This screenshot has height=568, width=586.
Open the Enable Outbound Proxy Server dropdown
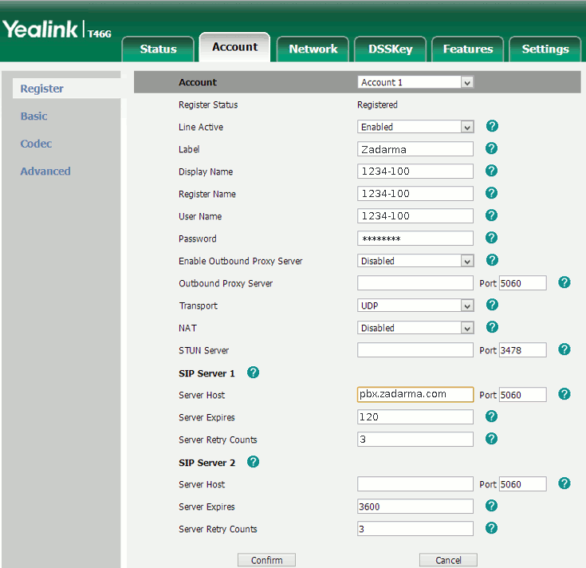coord(415,261)
